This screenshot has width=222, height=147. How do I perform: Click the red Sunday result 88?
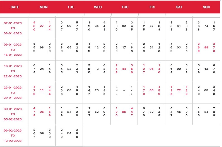pos(206,47)
